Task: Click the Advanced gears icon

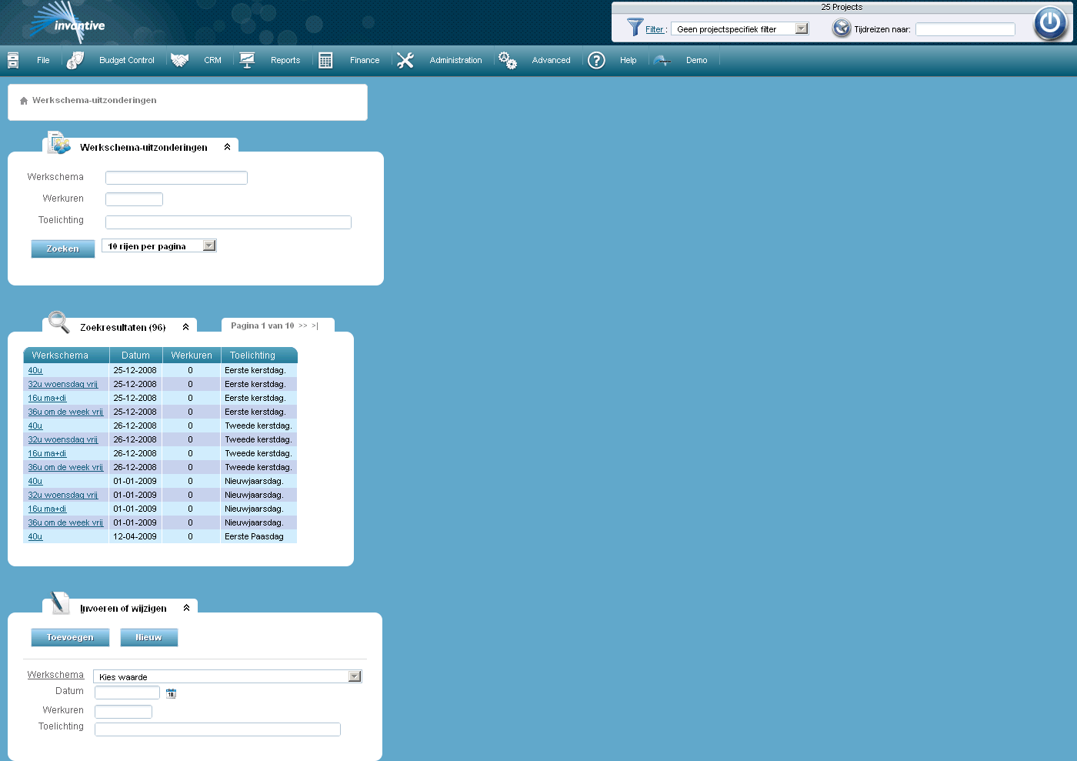Action: click(508, 60)
